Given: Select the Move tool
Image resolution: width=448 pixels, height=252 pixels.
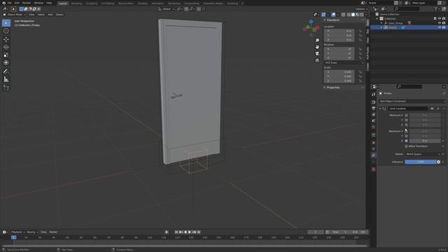Looking at the screenshot, I should [6, 39].
